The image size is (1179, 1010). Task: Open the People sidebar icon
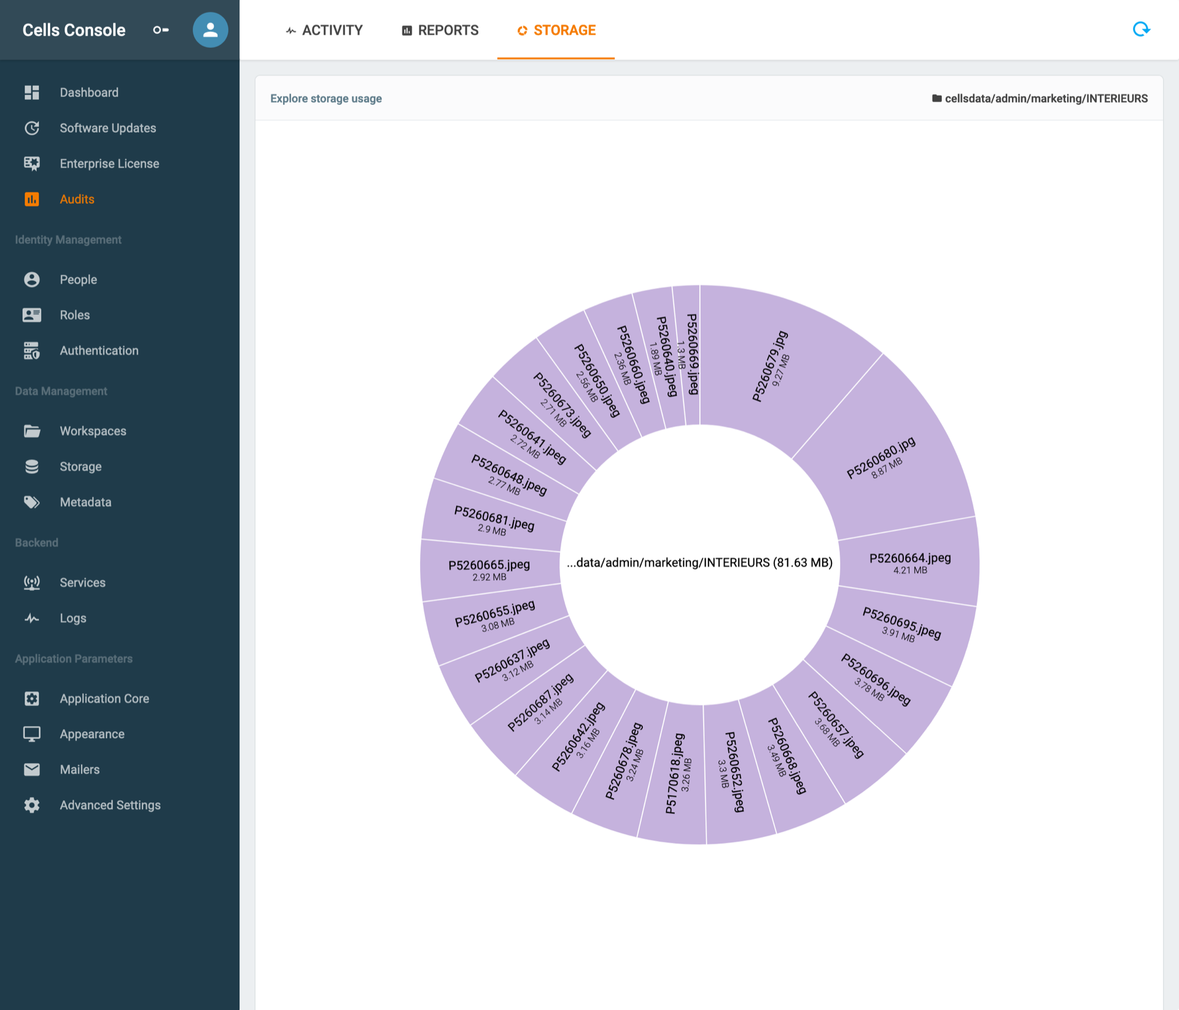32,279
